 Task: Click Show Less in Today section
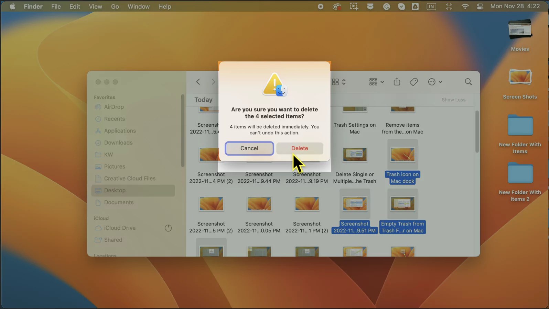pos(453,100)
